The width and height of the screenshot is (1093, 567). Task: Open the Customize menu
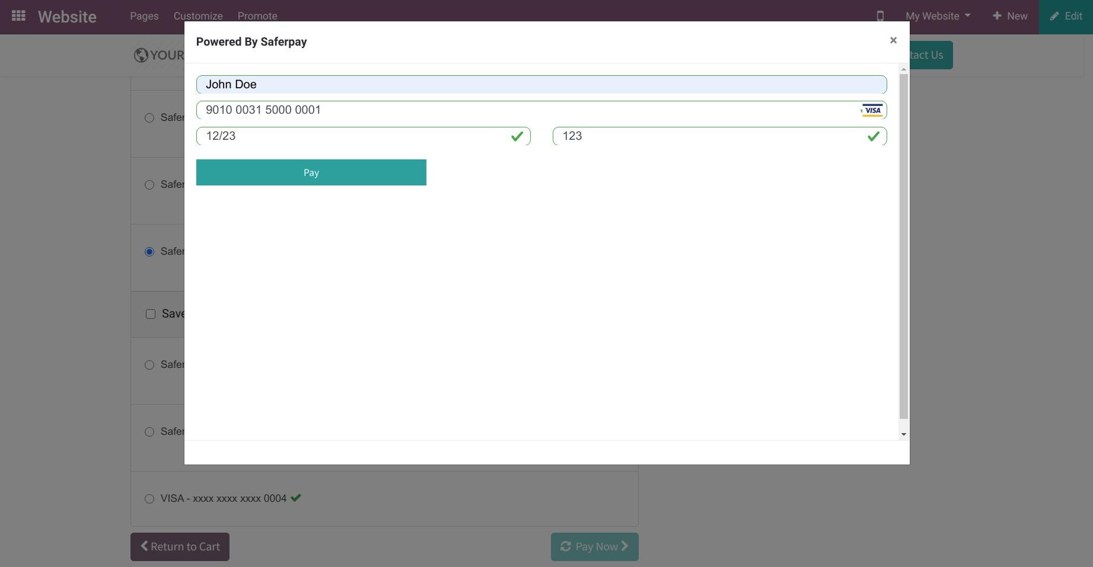198,16
